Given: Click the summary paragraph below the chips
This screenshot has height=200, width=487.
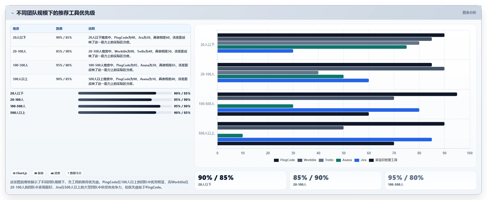Looking at the screenshot, I should 99,185.
